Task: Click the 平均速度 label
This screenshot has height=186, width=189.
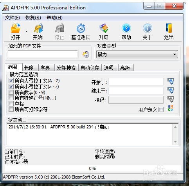Action: pyautogui.click(x=105, y=152)
